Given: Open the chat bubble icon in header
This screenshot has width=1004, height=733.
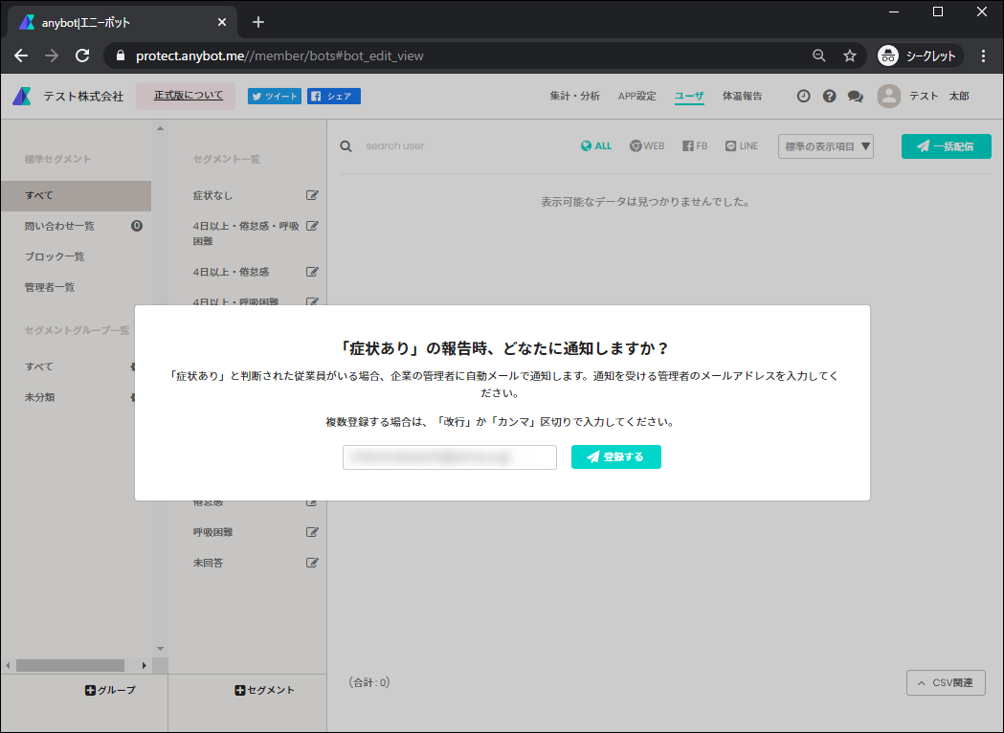Looking at the screenshot, I should [x=855, y=96].
